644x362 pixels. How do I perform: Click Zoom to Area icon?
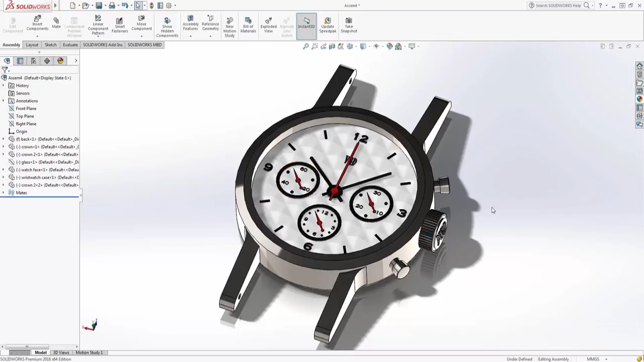314,46
